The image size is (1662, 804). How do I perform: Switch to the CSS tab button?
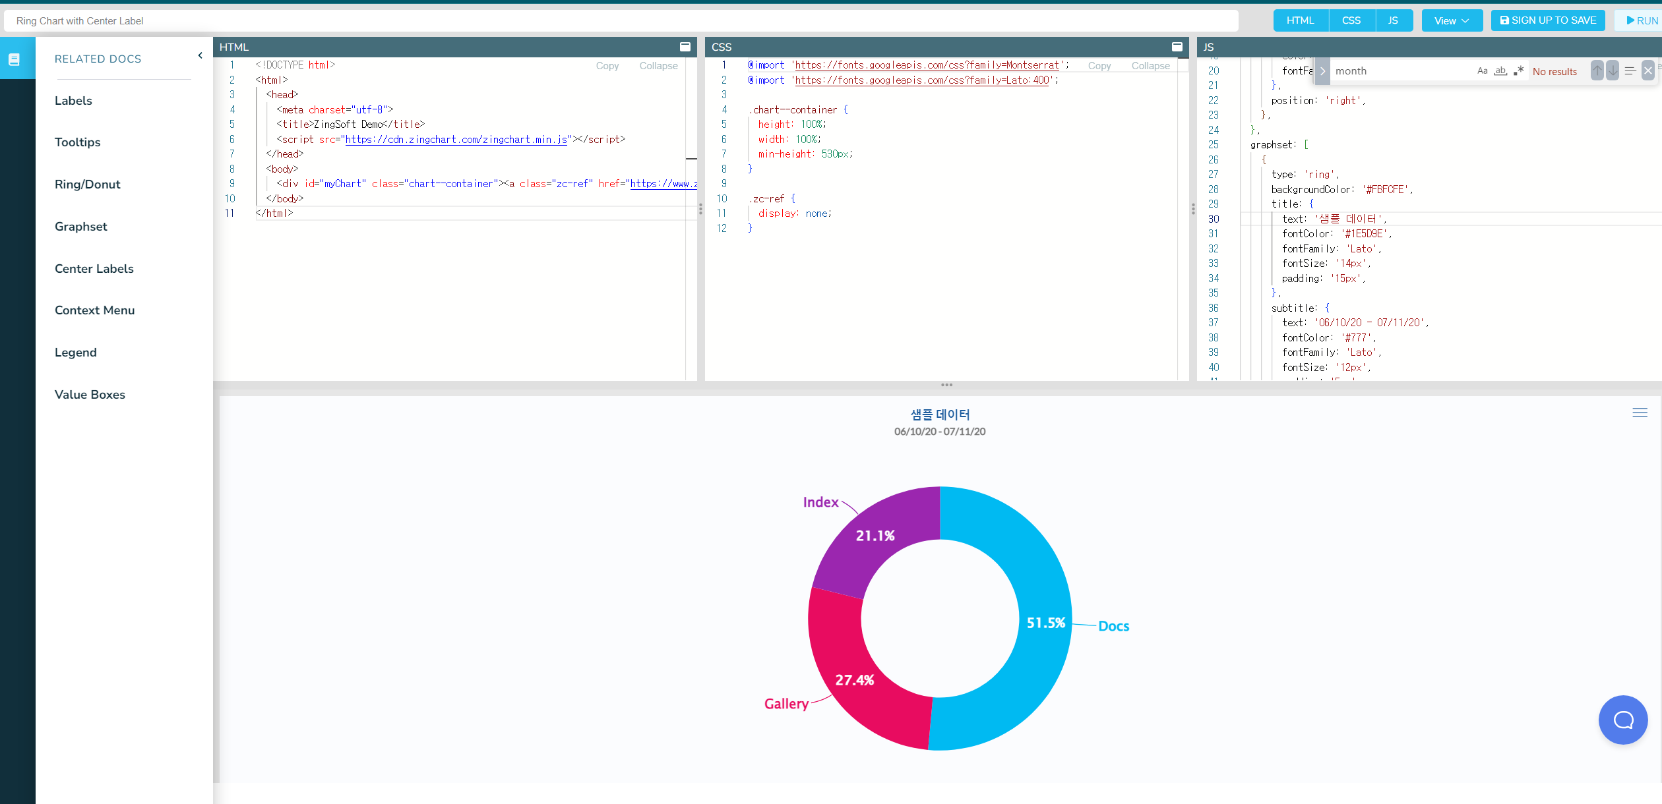point(1351,20)
